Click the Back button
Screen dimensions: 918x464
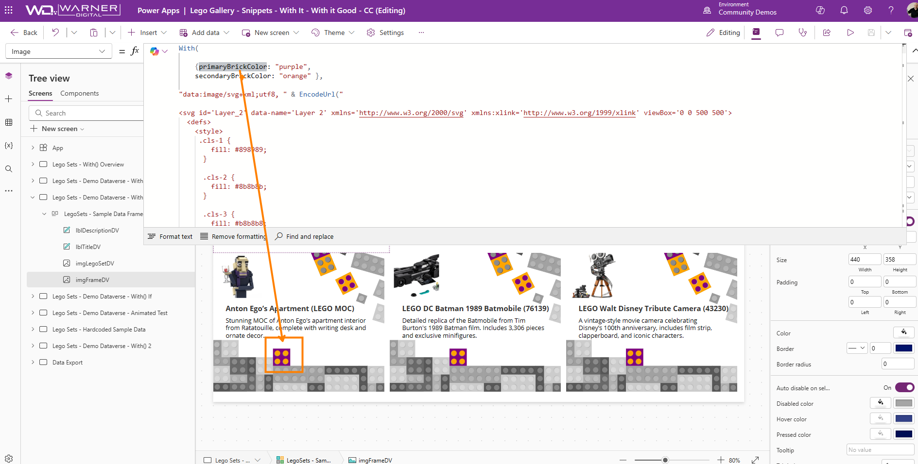point(24,33)
